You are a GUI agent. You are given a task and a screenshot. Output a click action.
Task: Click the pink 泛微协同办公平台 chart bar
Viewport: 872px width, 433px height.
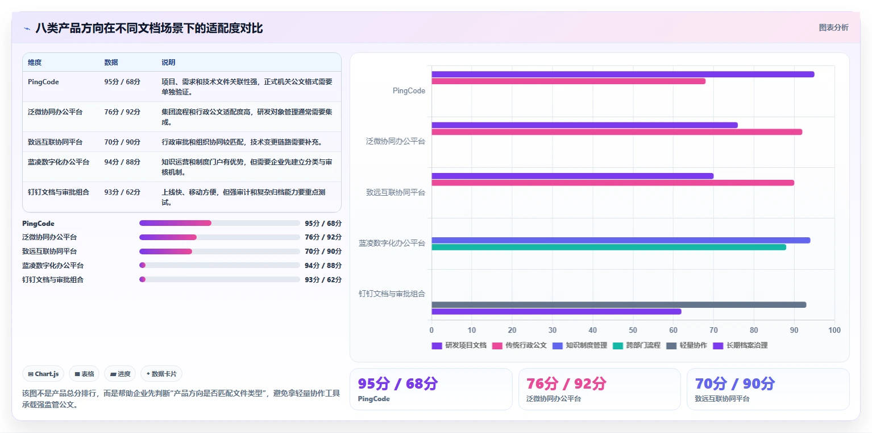point(617,132)
